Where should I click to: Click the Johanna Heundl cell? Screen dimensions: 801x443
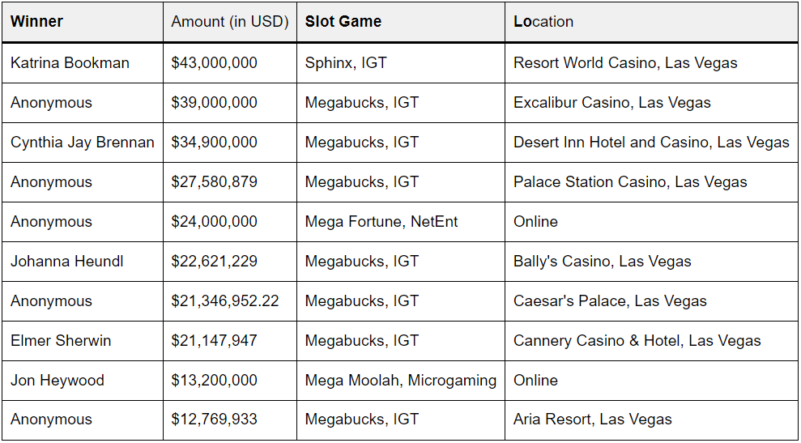click(x=83, y=261)
